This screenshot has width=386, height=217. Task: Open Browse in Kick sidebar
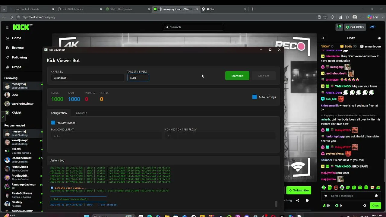pyautogui.click(x=14, y=48)
